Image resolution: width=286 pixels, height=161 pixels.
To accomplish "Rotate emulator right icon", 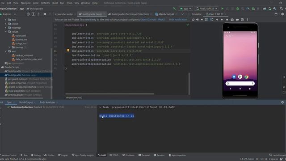I will click(x=211, y=20).
